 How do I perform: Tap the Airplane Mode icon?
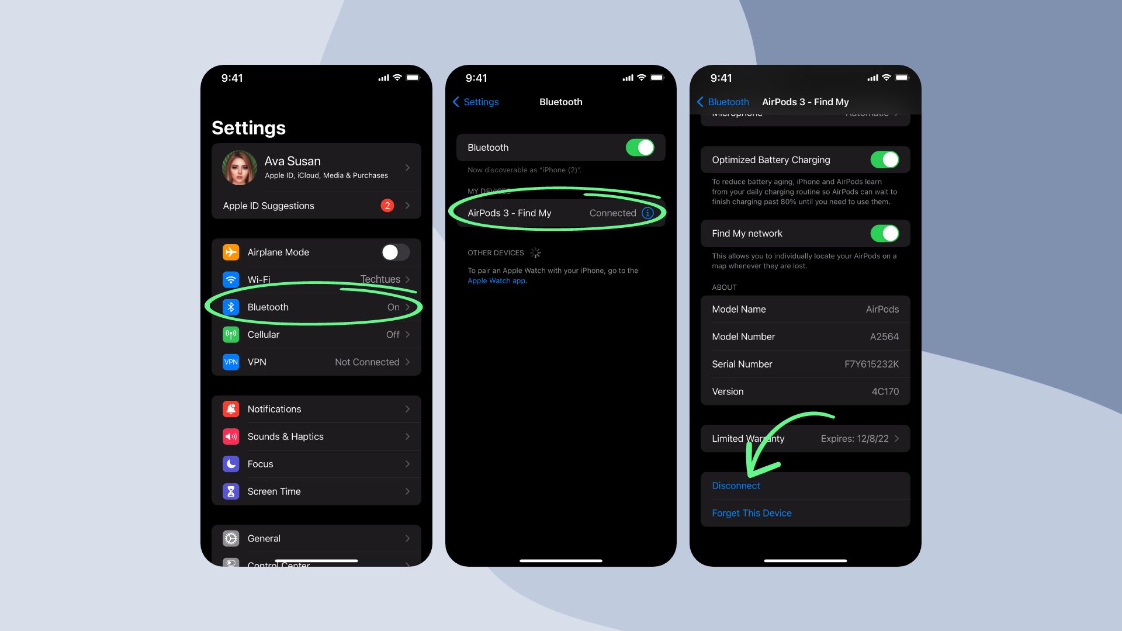[231, 251]
